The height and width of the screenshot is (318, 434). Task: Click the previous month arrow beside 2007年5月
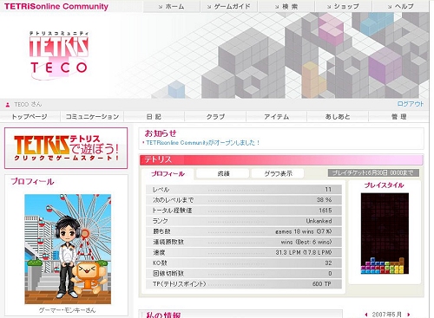366,315
